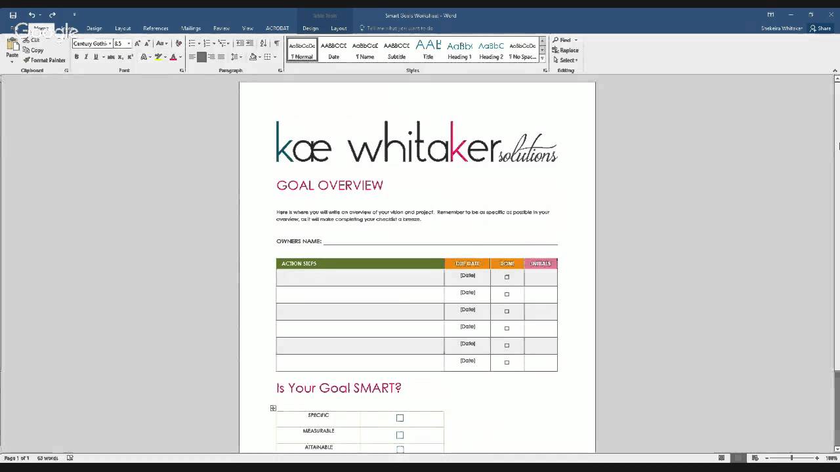Check the Done box in fourth action row

coord(507,328)
